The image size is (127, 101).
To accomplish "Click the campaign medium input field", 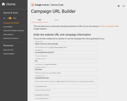I will pos(66,69).
